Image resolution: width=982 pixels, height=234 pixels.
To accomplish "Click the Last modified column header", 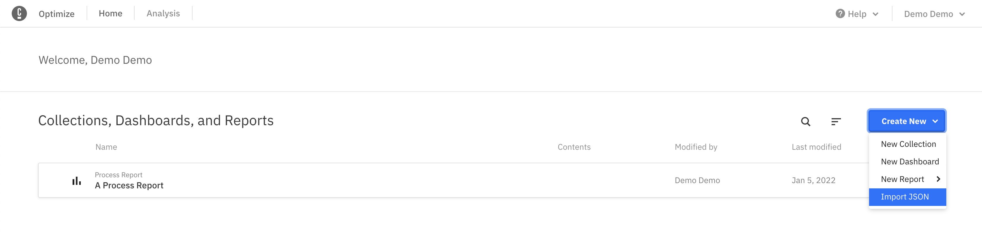I will pyautogui.click(x=816, y=147).
